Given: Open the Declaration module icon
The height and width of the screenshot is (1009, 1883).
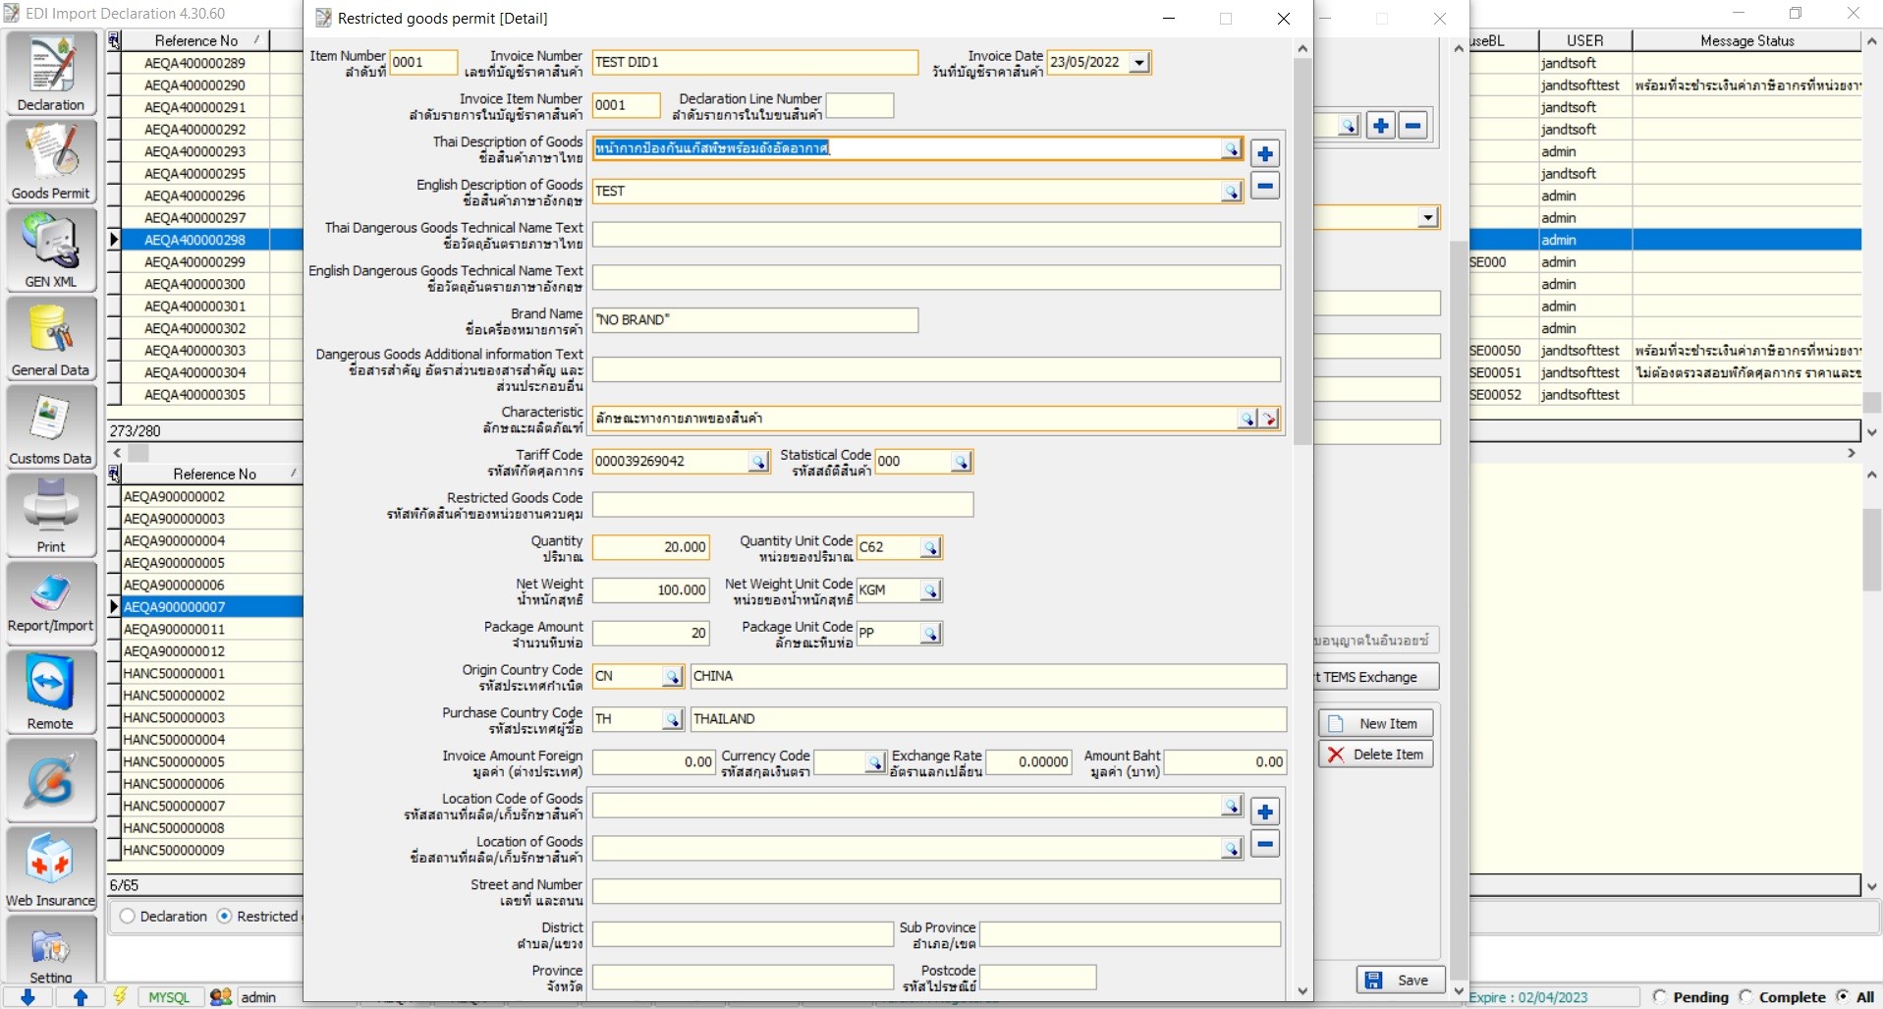Looking at the screenshot, I should [51, 73].
